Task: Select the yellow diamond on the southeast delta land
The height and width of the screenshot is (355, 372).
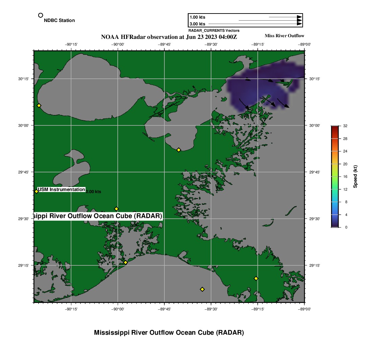Action: (256, 278)
